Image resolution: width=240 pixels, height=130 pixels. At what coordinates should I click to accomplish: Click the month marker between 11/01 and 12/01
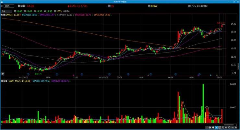pyautogui.click(x=57, y=74)
